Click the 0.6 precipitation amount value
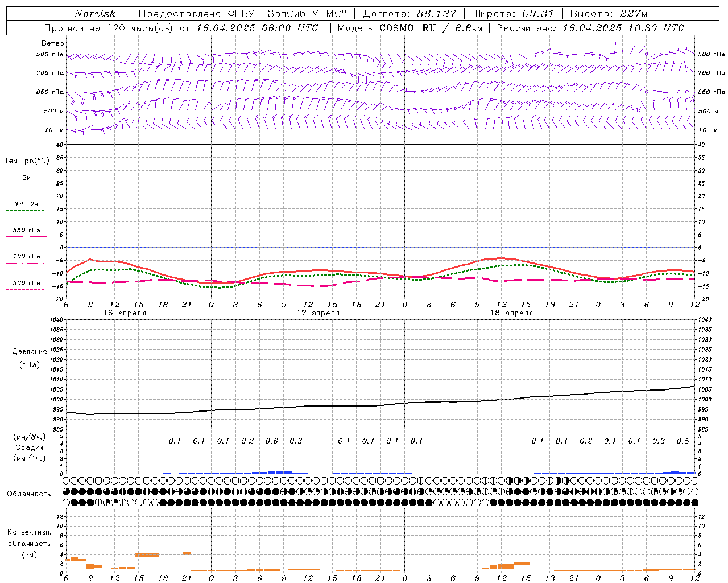The width and height of the screenshot is (728, 583). pos(272,441)
